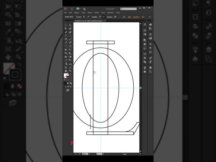The image size is (216, 162).
Task: Select the Selection tool arrow
Action: pyautogui.click(x=66, y=25)
